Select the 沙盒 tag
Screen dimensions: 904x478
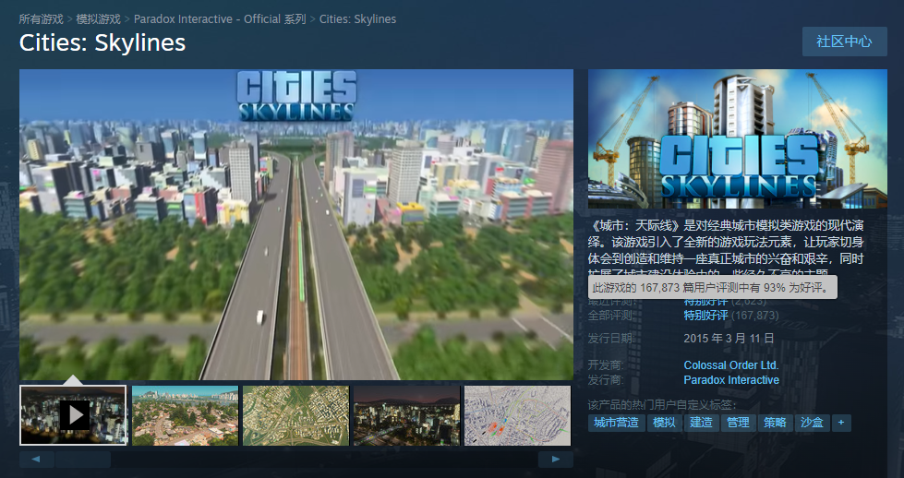[812, 423]
